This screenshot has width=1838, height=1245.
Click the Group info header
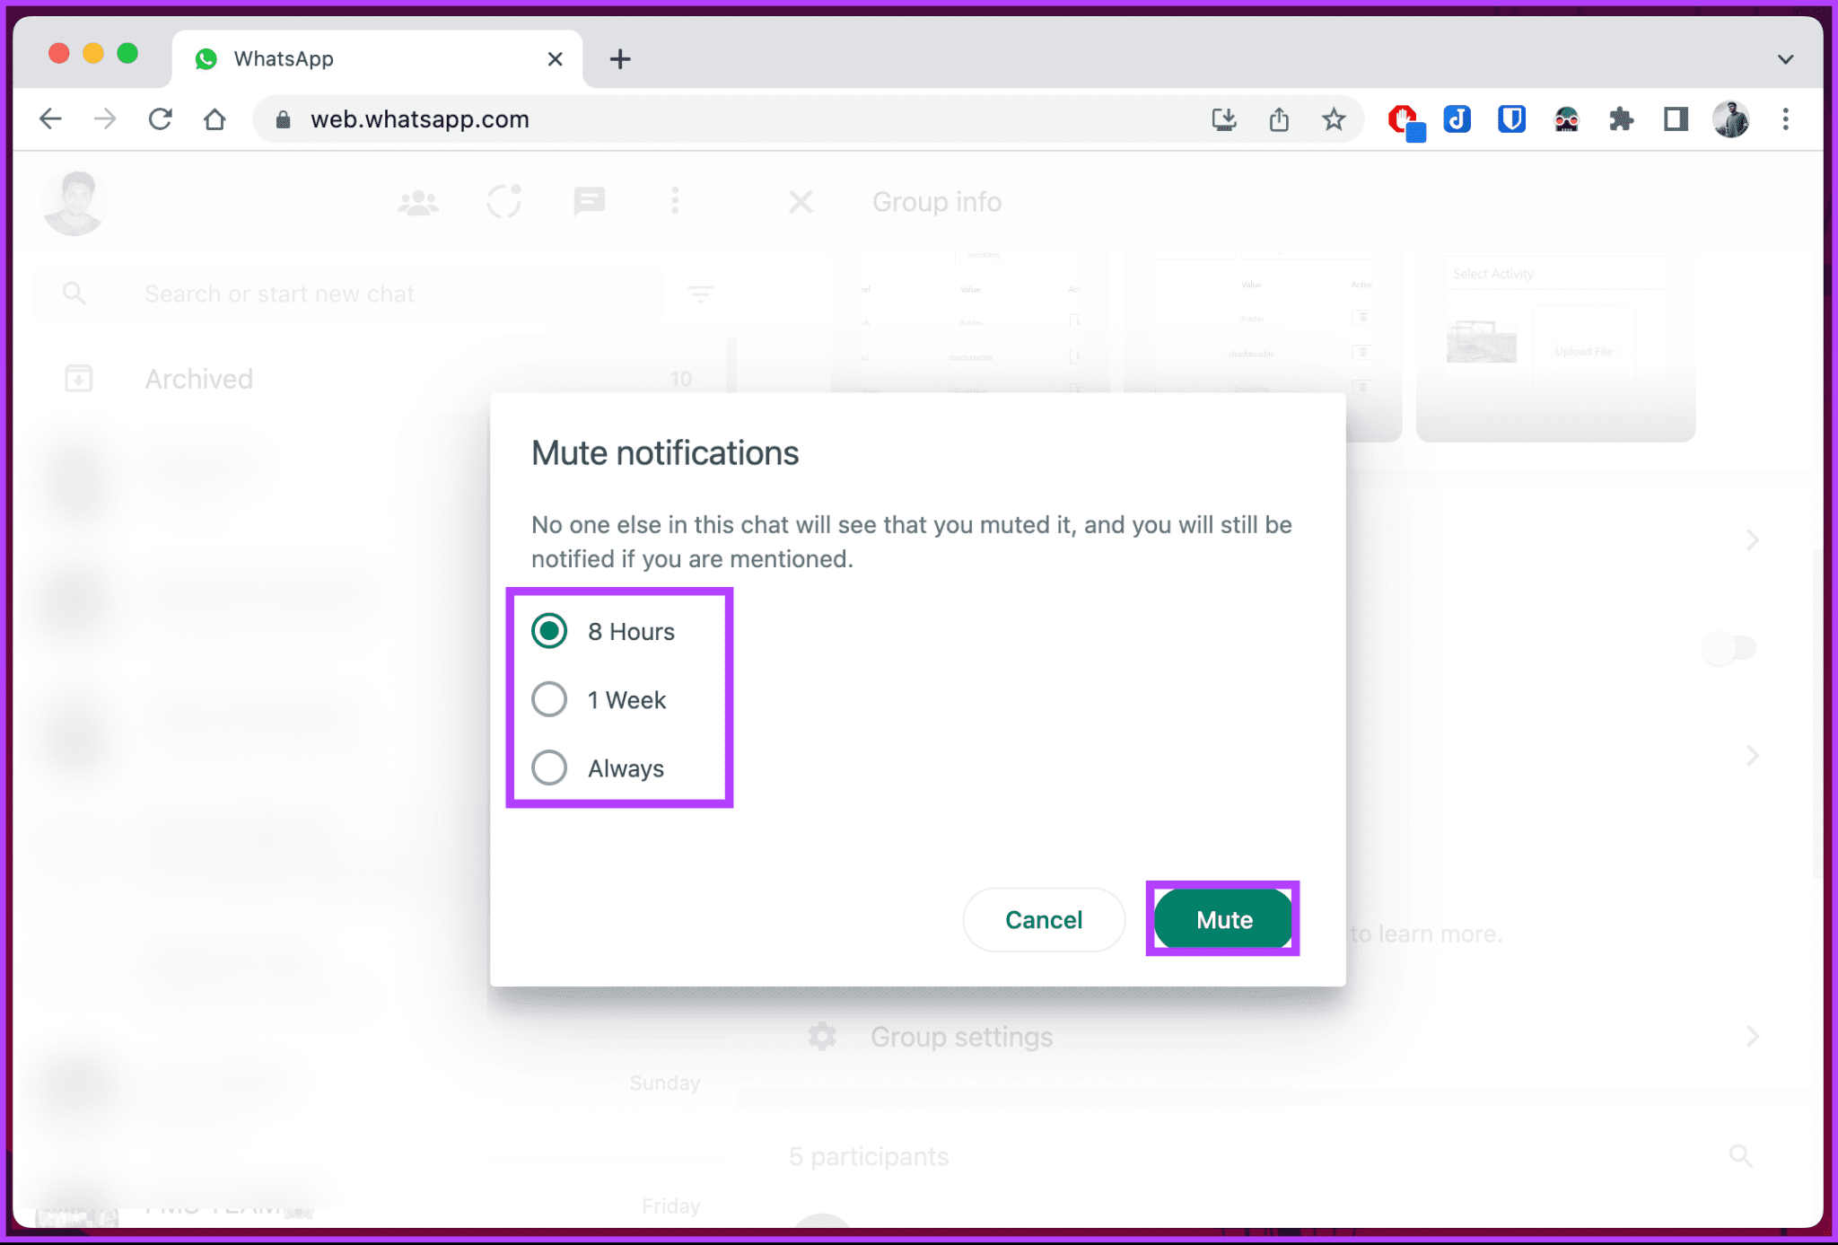point(938,201)
